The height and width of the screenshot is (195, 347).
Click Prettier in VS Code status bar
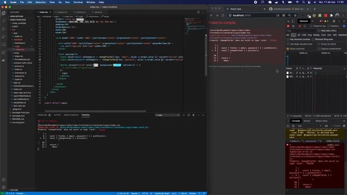[192, 193]
